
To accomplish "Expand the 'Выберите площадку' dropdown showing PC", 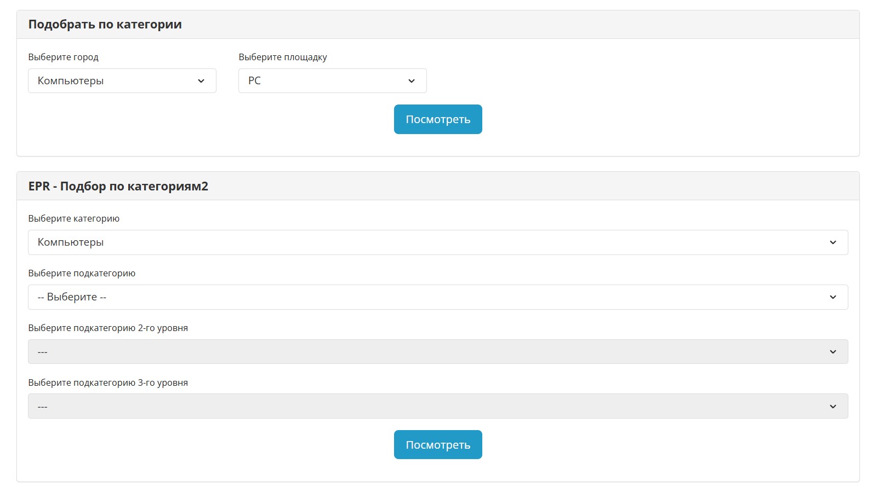I will point(323,81).
